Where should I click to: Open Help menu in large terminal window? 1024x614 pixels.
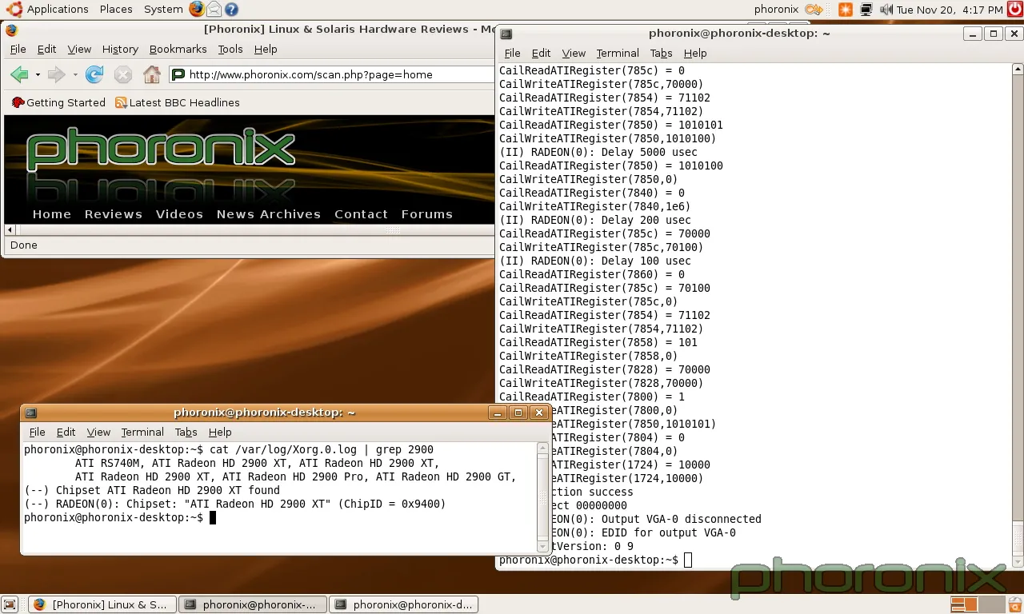(695, 53)
